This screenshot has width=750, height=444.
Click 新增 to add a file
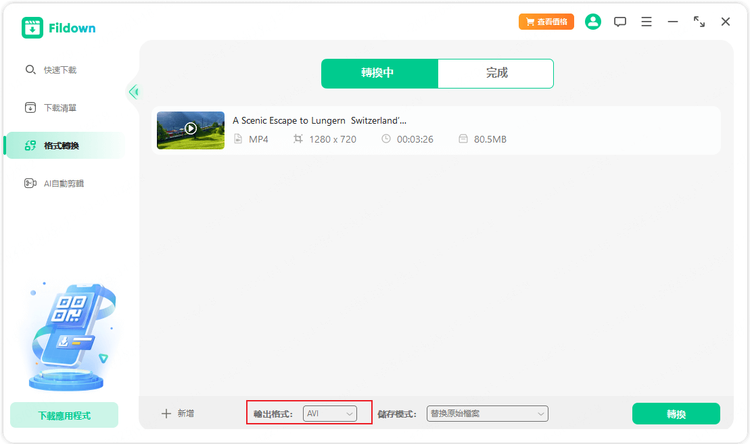178,414
